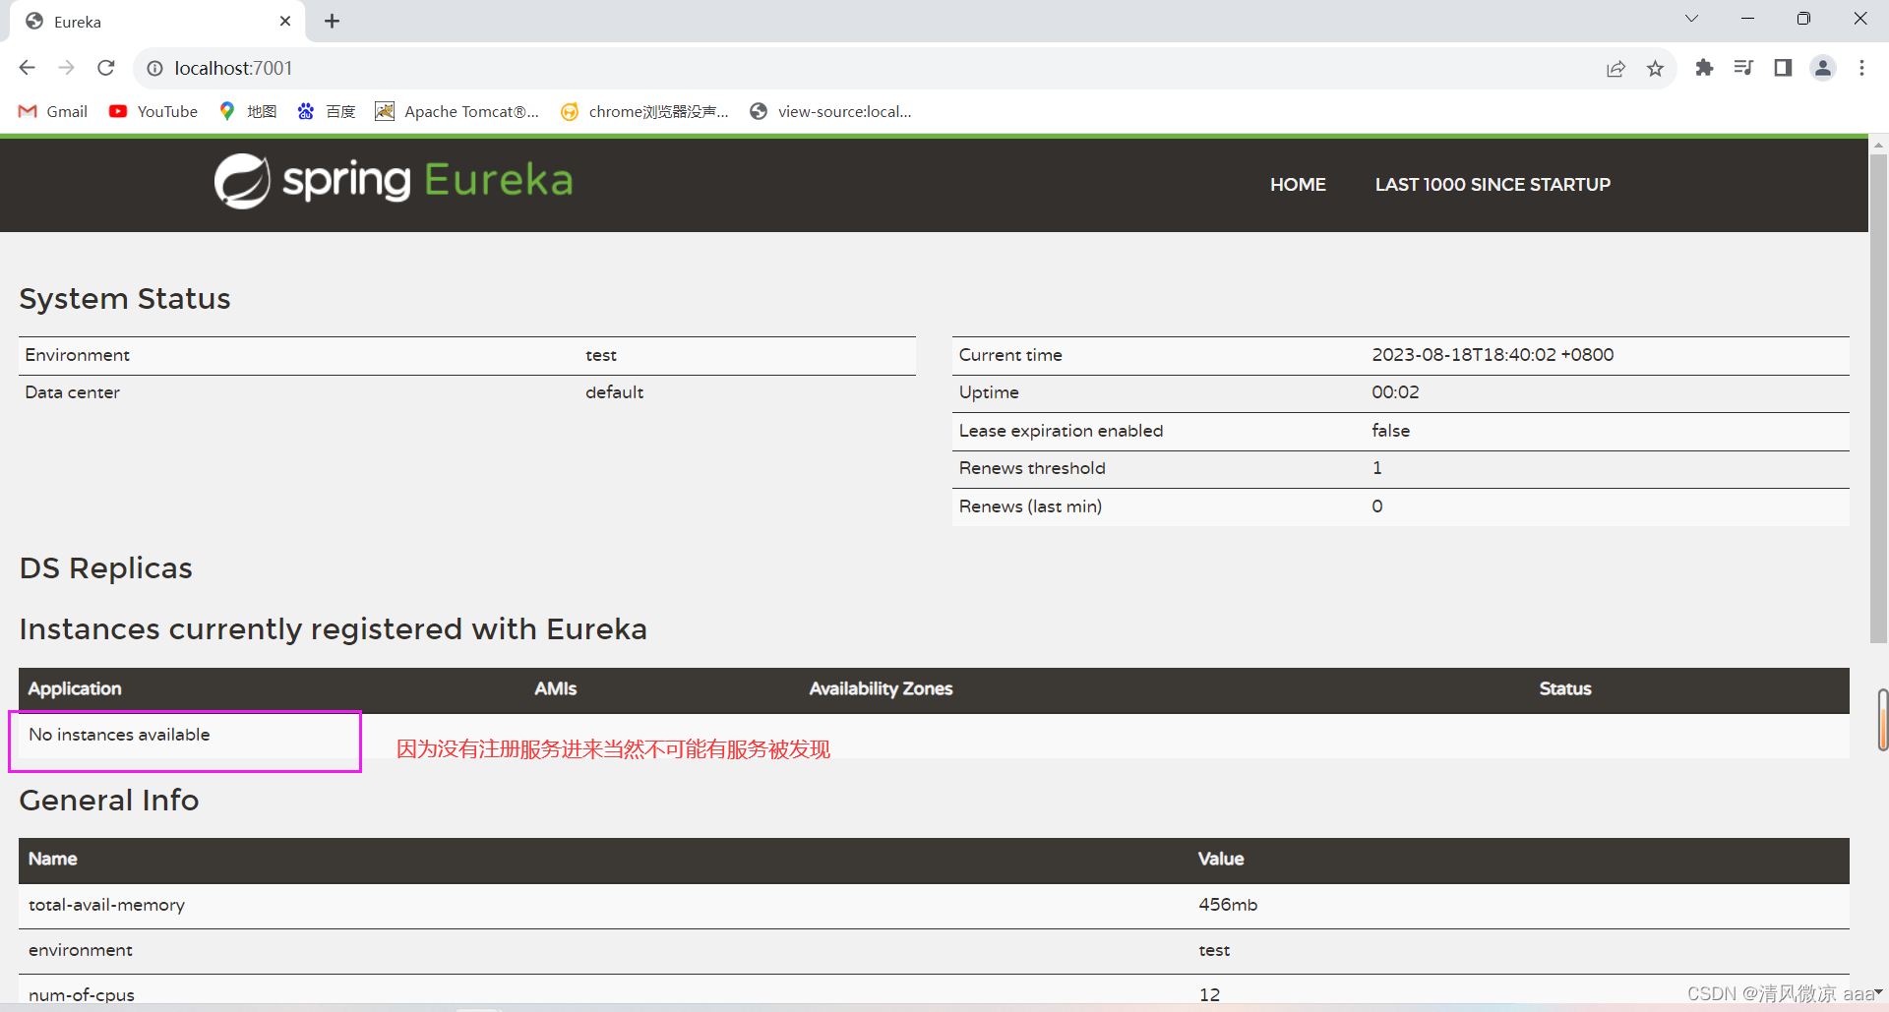Click the AMIs column header
This screenshot has height=1012, width=1889.
pos(555,688)
